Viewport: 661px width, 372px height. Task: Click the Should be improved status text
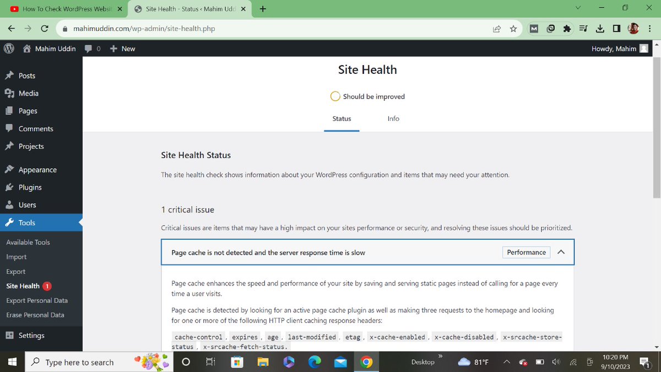click(373, 96)
